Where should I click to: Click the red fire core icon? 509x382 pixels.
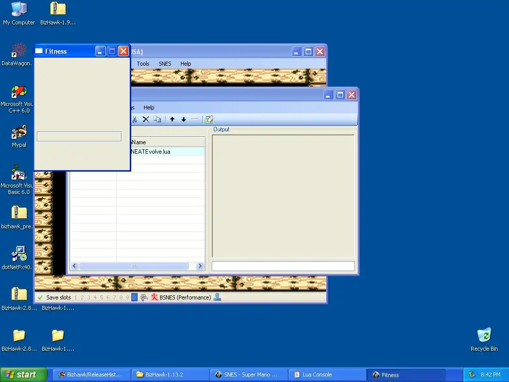[x=155, y=297]
